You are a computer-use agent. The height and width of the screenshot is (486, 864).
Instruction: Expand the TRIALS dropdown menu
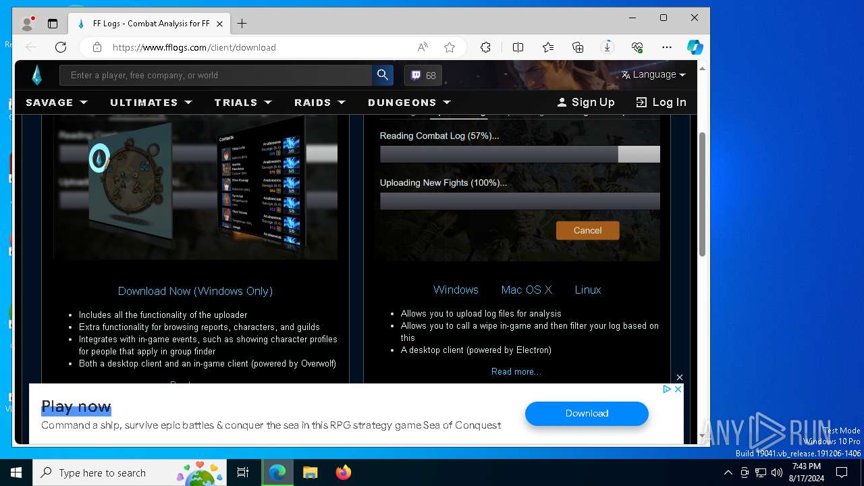point(243,103)
